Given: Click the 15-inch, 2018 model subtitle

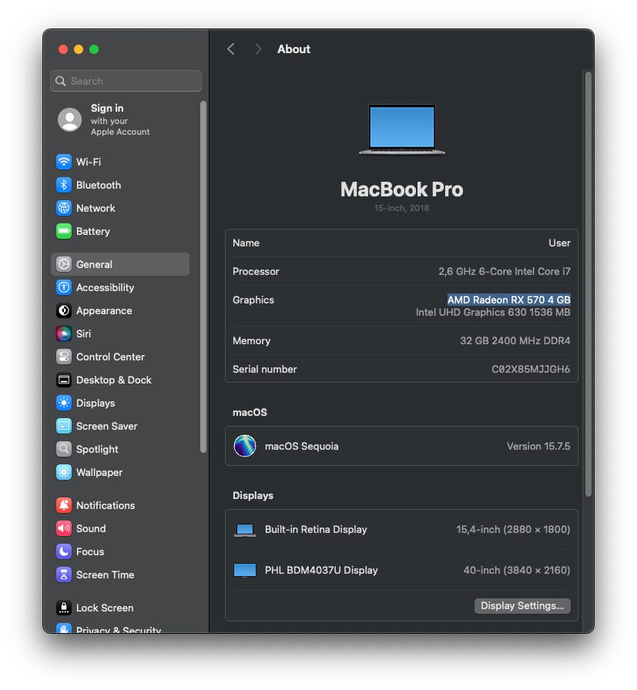Looking at the screenshot, I should pyautogui.click(x=401, y=208).
